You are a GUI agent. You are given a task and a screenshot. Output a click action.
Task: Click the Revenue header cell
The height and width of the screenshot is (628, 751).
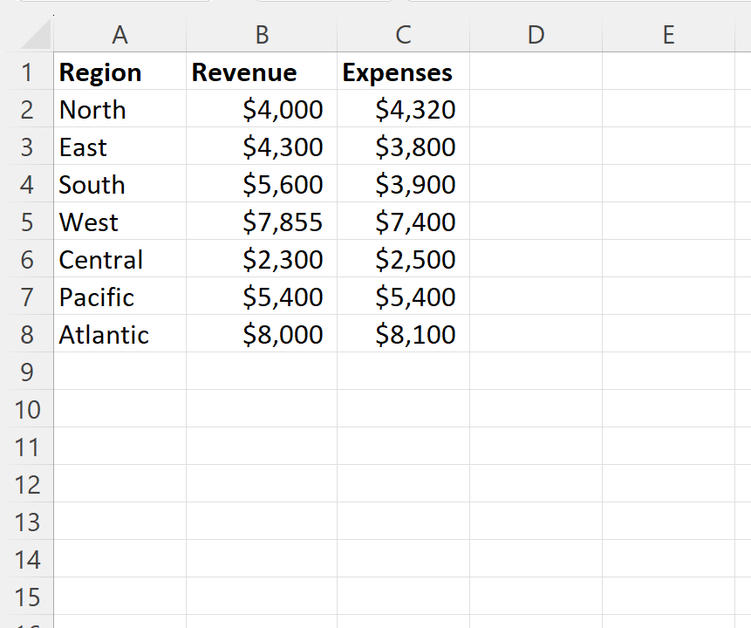click(x=262, y=71)
